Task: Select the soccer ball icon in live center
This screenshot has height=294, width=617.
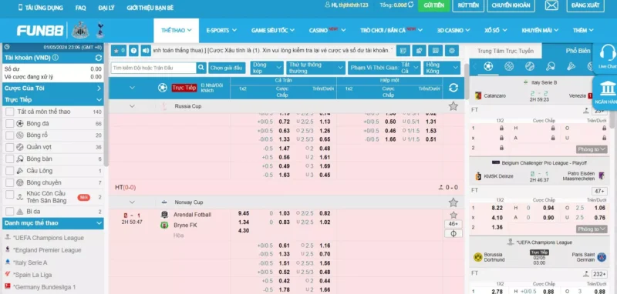Action: coord(488,66)
